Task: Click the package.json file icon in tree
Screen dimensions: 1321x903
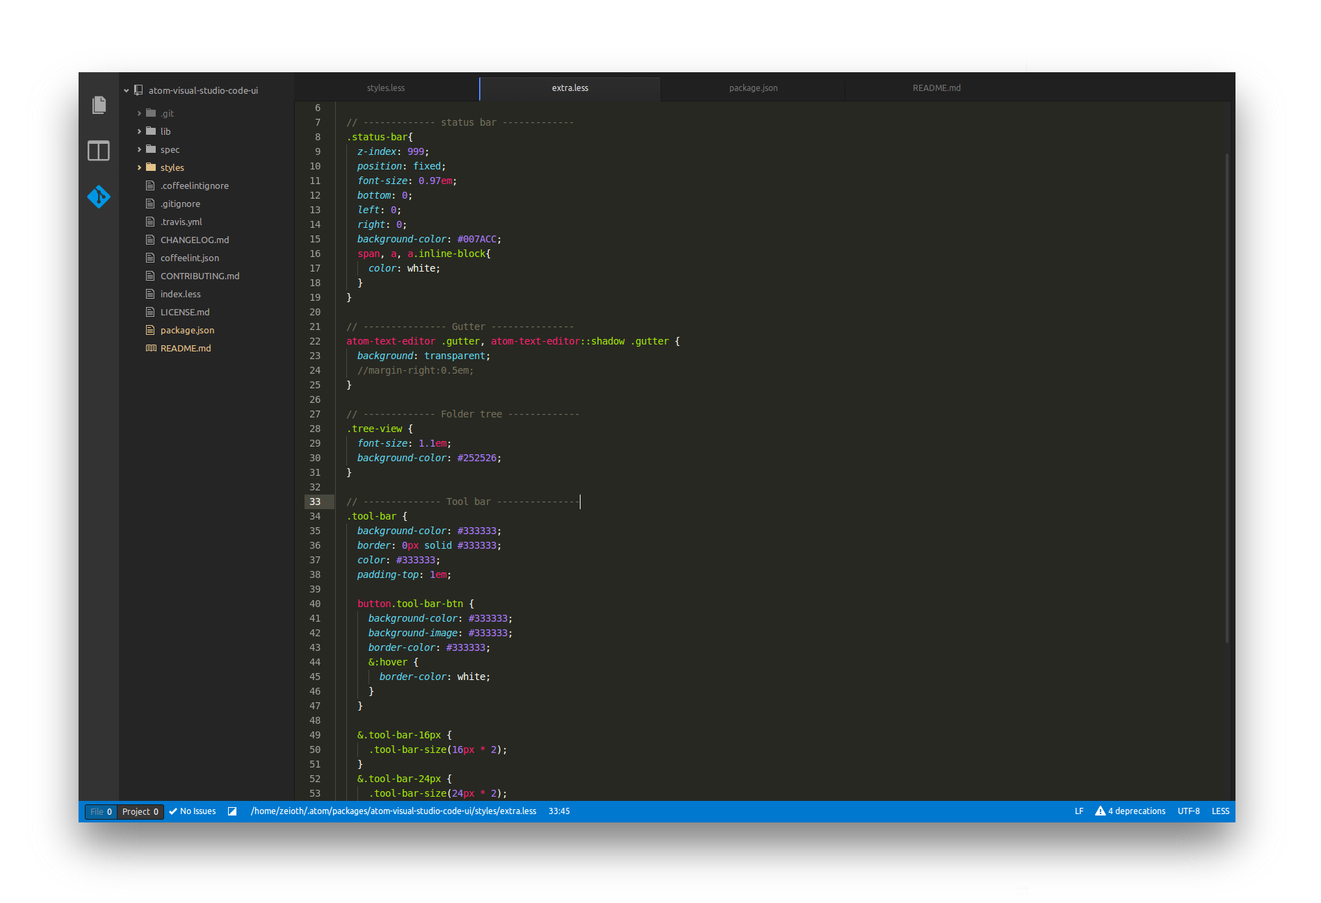Action: [x=150, y=330]
